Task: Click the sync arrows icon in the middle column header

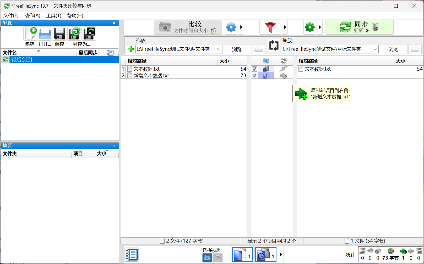Action: (283, 61)
